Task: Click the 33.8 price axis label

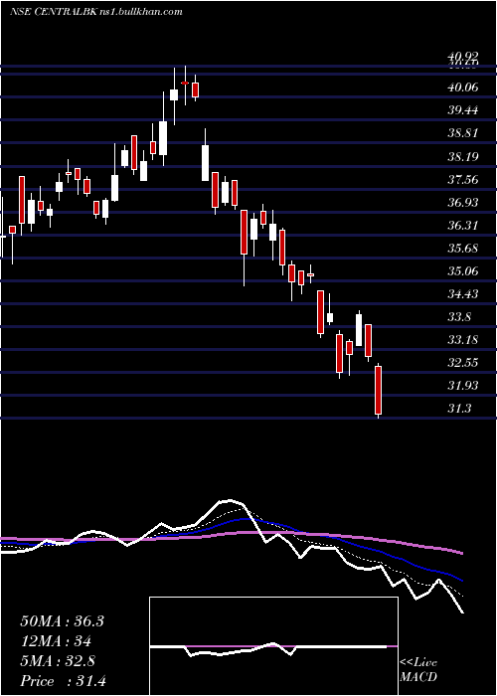Action: [460, 317]
